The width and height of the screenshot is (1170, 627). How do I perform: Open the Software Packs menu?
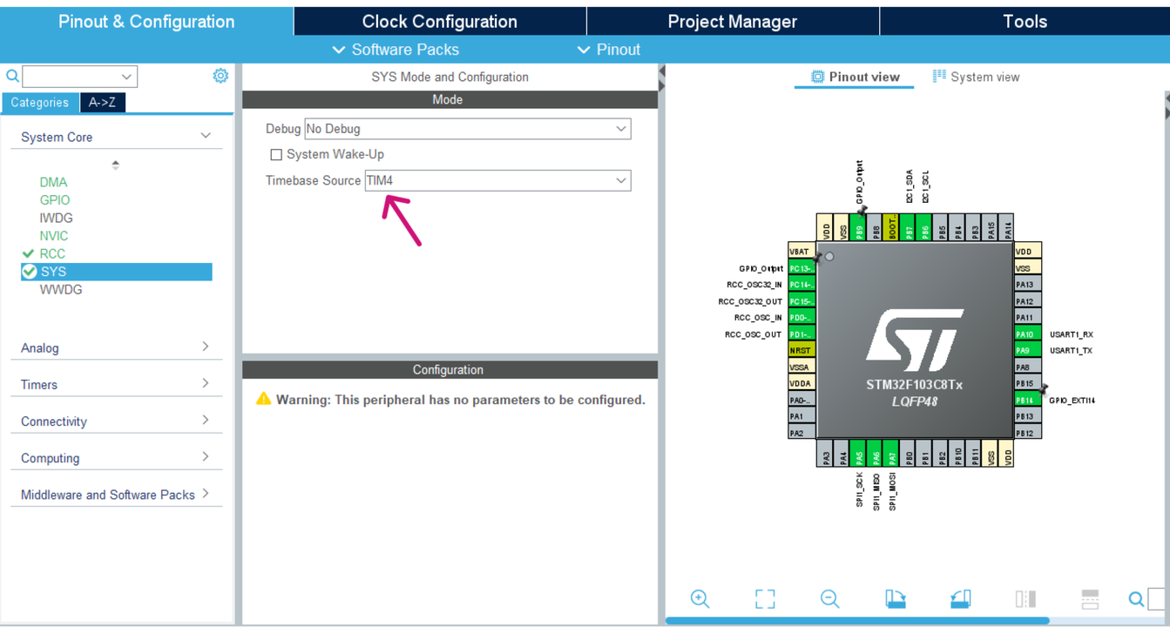tap(396, 50)
